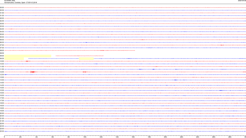Click the 26m tick on the minute axis

tap(214, 137)
